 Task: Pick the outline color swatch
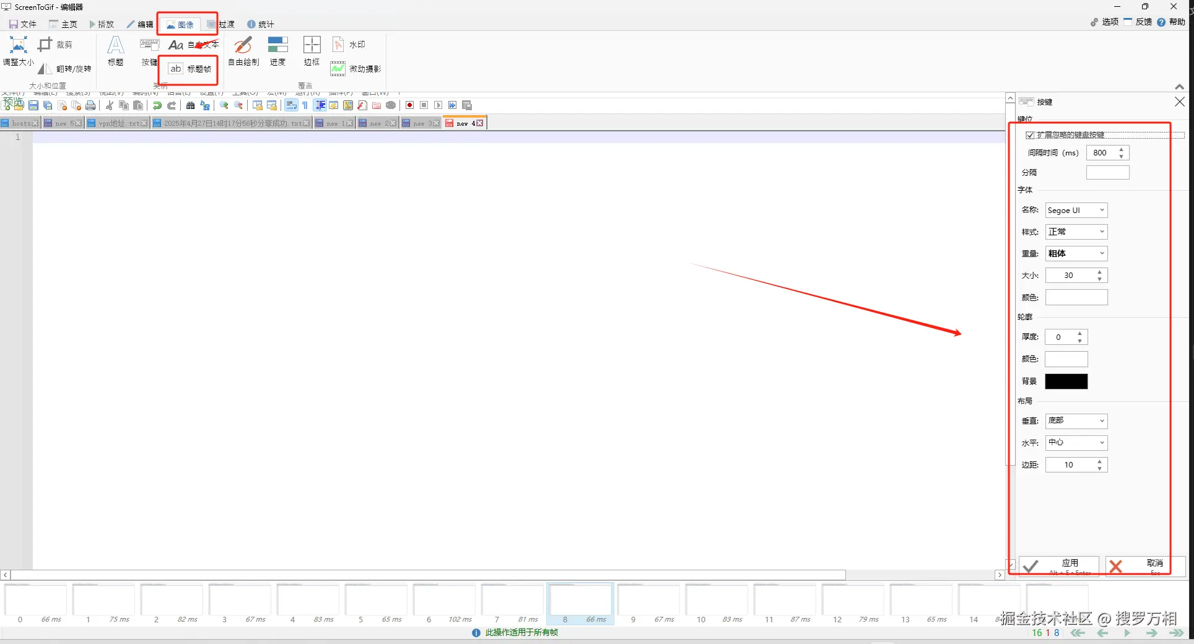pos(1066,359)
